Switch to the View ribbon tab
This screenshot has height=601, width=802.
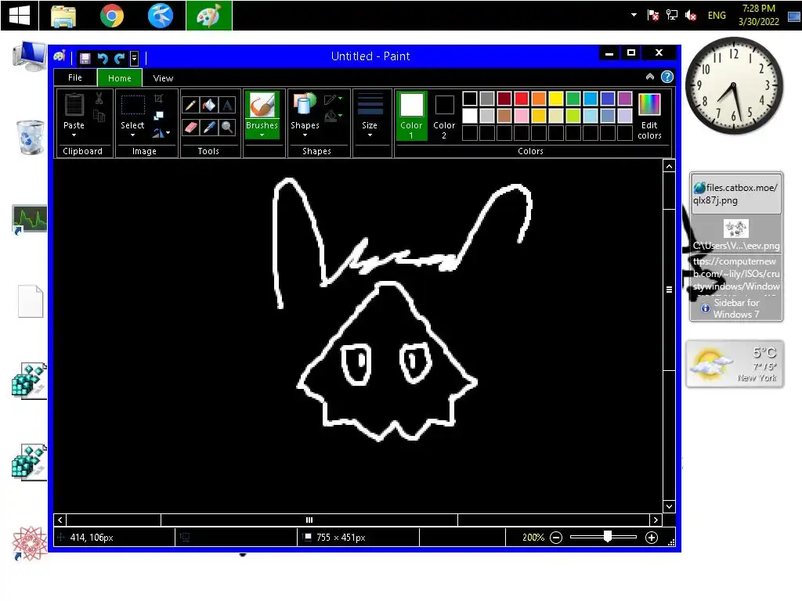pyautogui.click(x=163, y=78)
